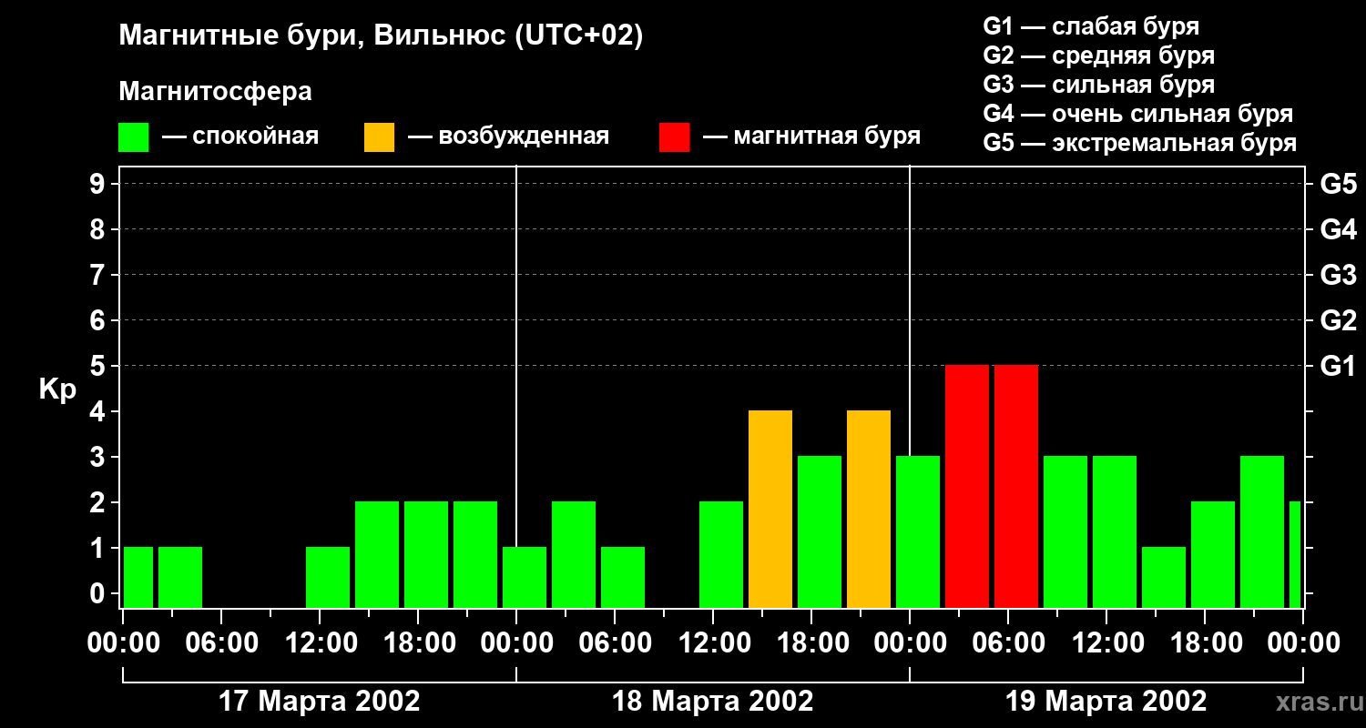Select the date label "17 Марта 2002"
1366x728 pixels.
[x=320, y=701]
